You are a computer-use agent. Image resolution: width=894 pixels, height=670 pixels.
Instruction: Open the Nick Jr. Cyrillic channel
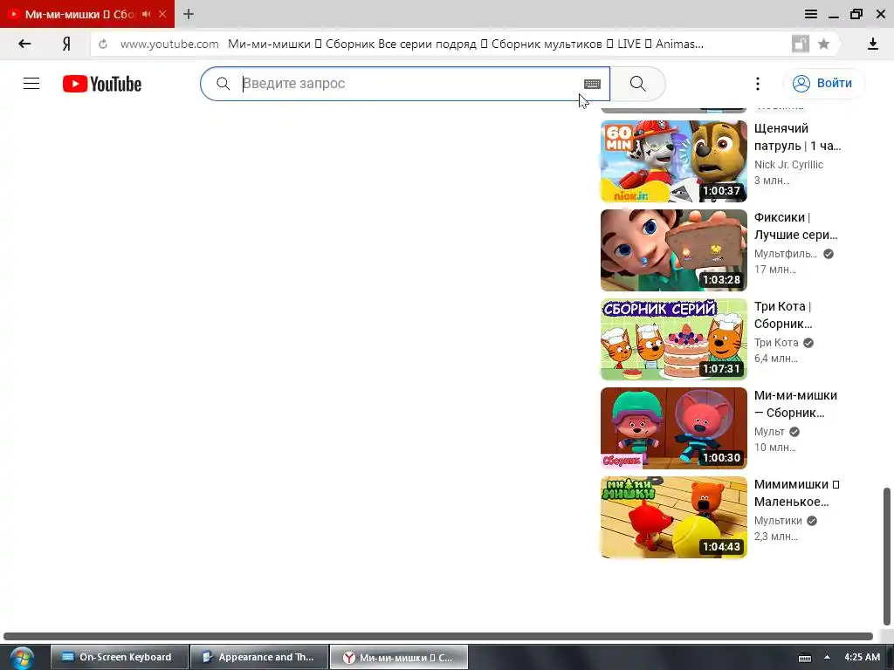[788, 165]
